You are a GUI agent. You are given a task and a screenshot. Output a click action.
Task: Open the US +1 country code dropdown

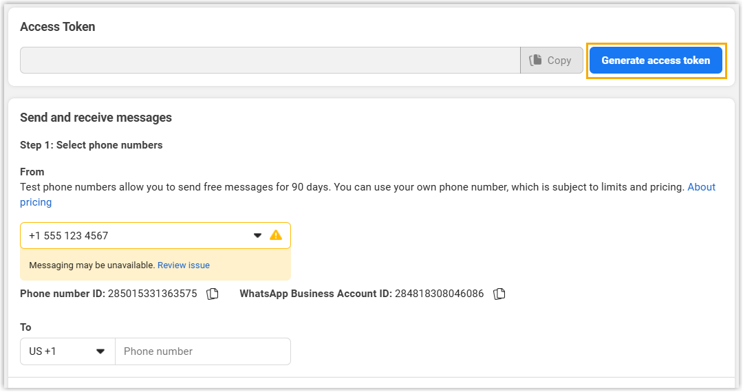[x=67, y=351]
